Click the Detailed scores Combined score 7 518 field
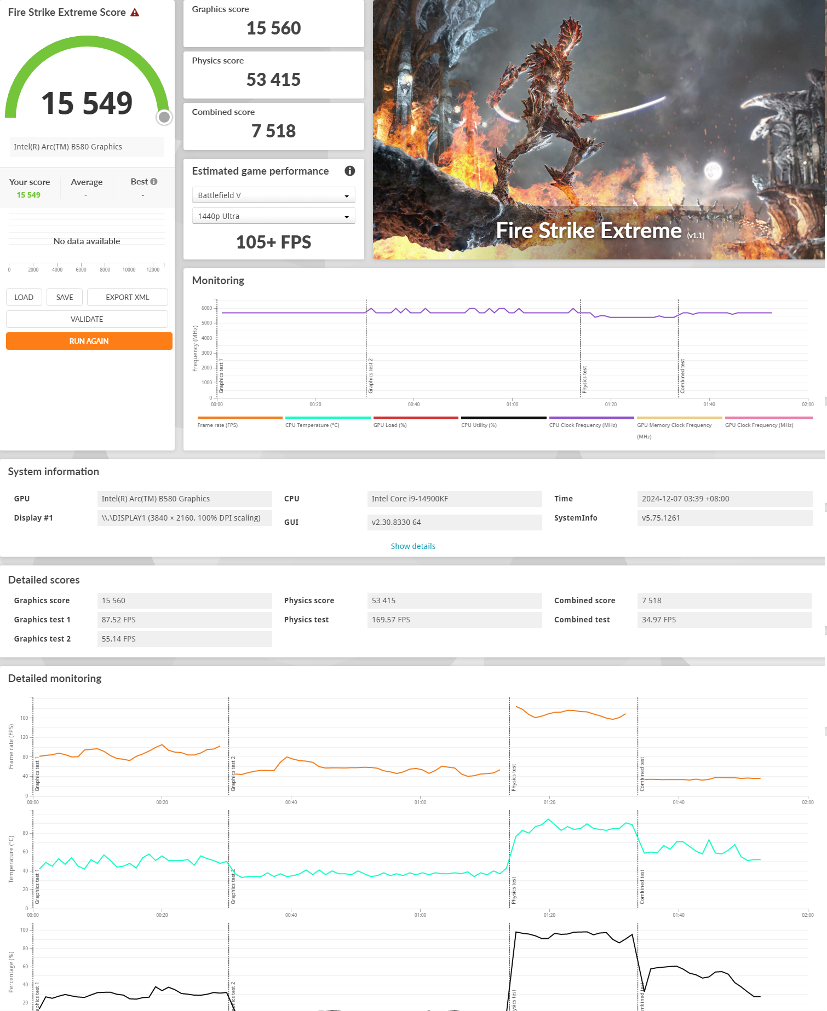827x1011 pixels. click(725, 600)
